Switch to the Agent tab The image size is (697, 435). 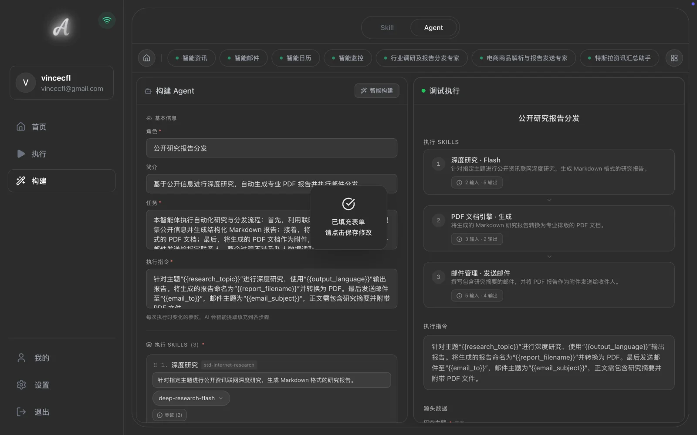[433, 27]
